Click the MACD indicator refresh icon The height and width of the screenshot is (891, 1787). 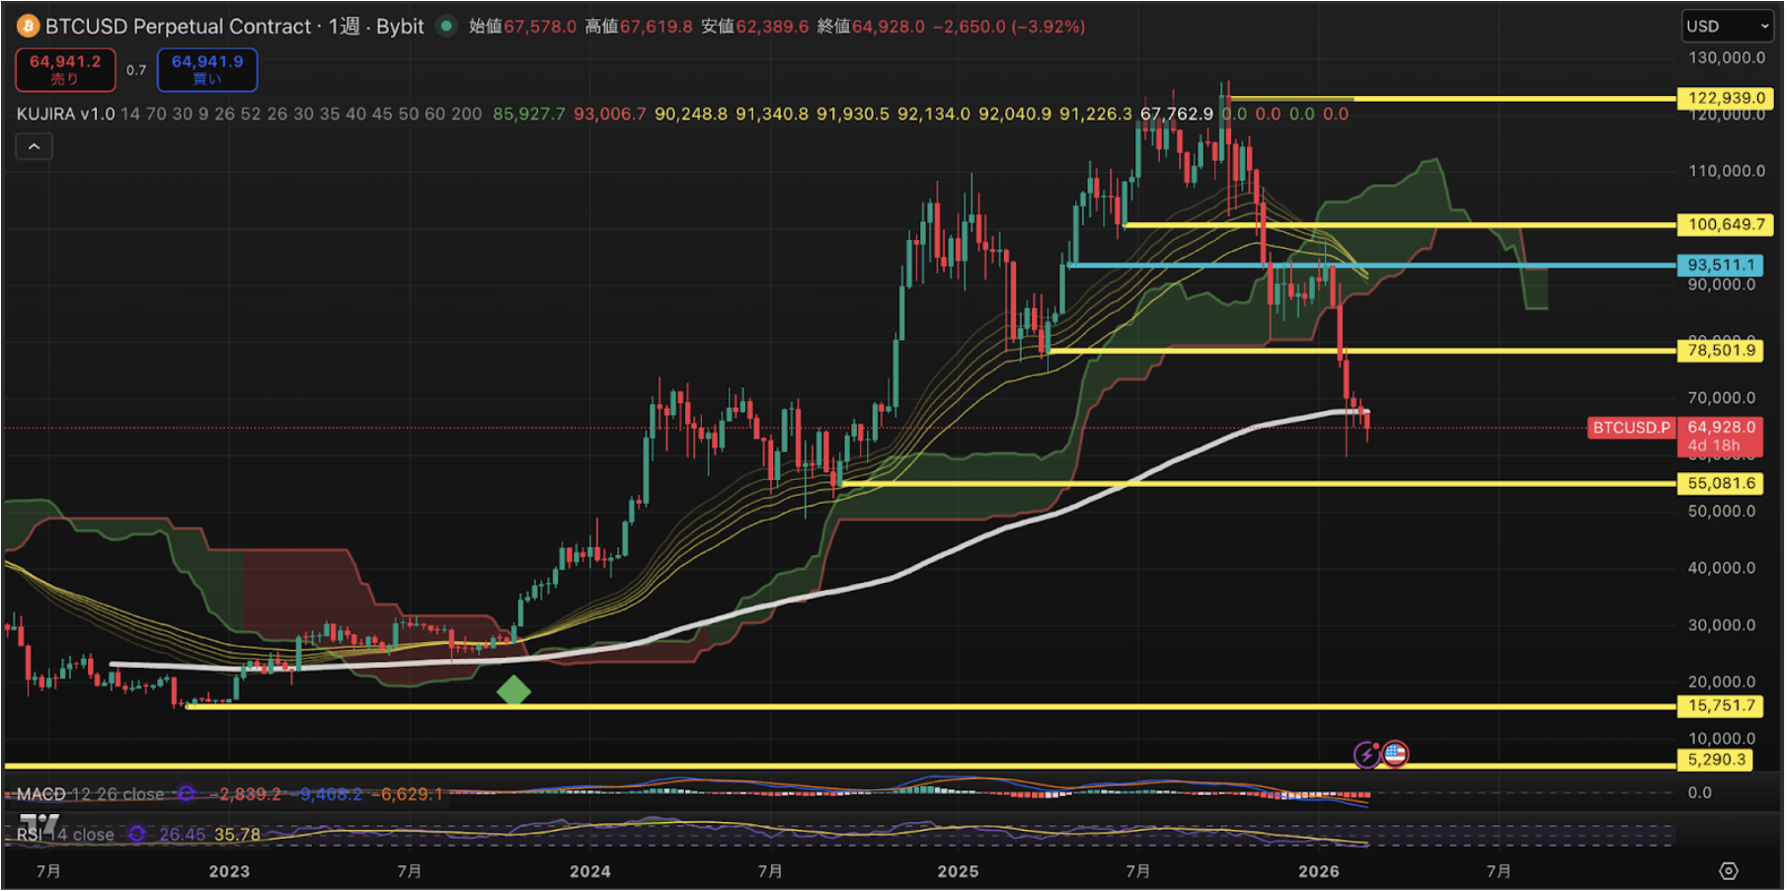click(x=186, y=794)
